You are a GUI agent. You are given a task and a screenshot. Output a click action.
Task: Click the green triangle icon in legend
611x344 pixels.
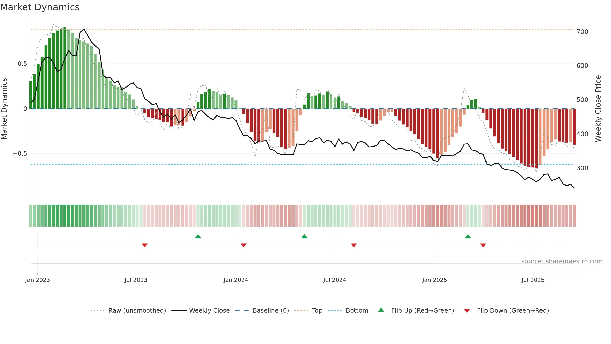click(x=381, y=310)
